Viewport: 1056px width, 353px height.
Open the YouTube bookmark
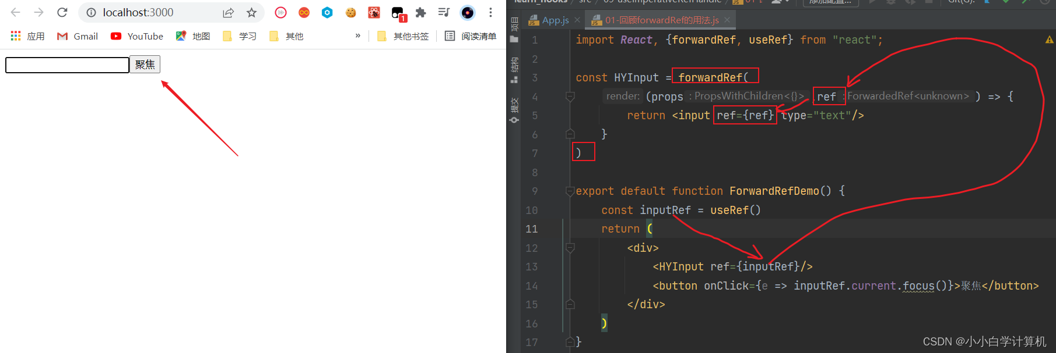point(137,36)
